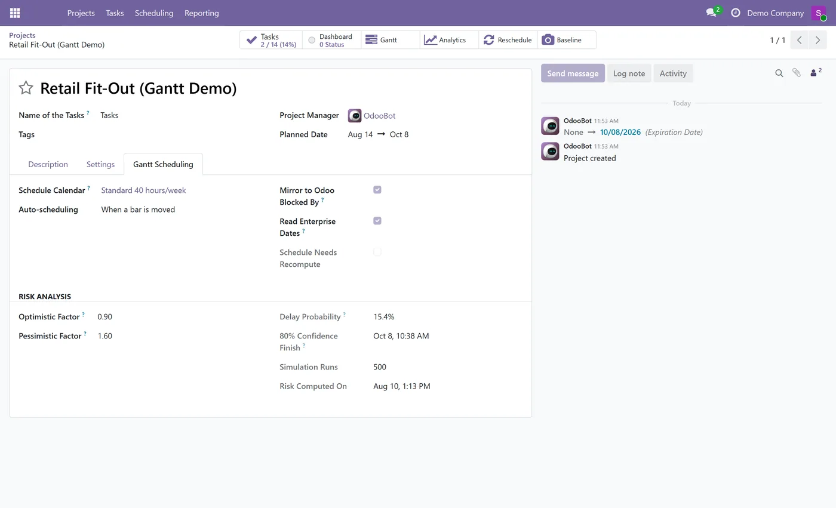This screenshot has height=508, width=836.
Task: Edit Optimistic Factor value 0.90
Action: pyautogui.click(x=105, y=317)
